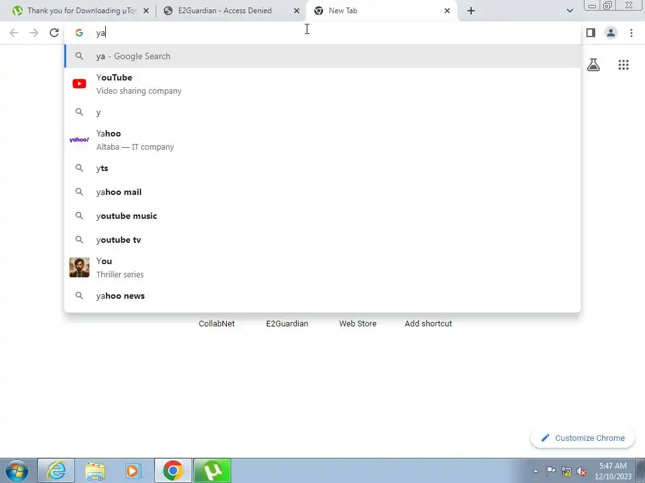
Task: Close the E2Guardian Access Denied tab
Action: pos(297,11)
